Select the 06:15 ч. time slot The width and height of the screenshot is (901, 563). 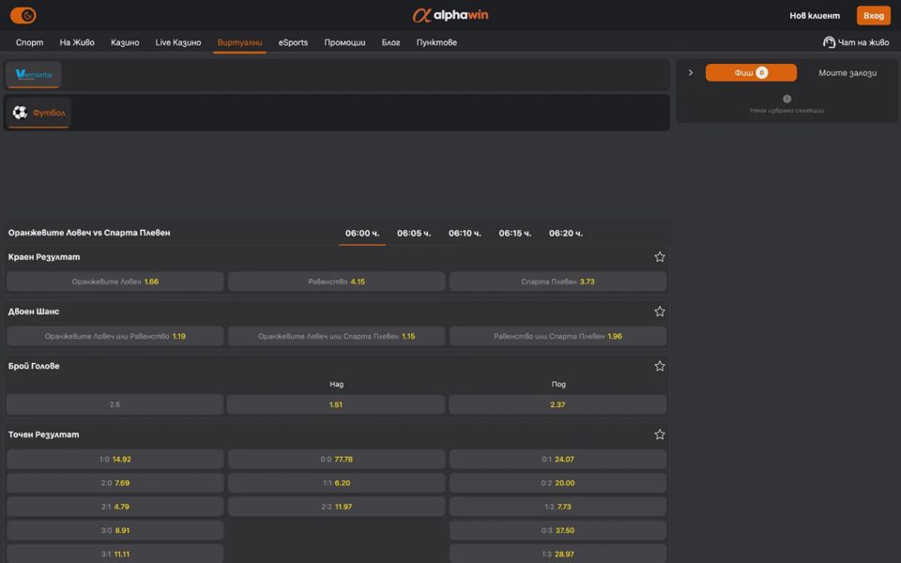[515, 234]
